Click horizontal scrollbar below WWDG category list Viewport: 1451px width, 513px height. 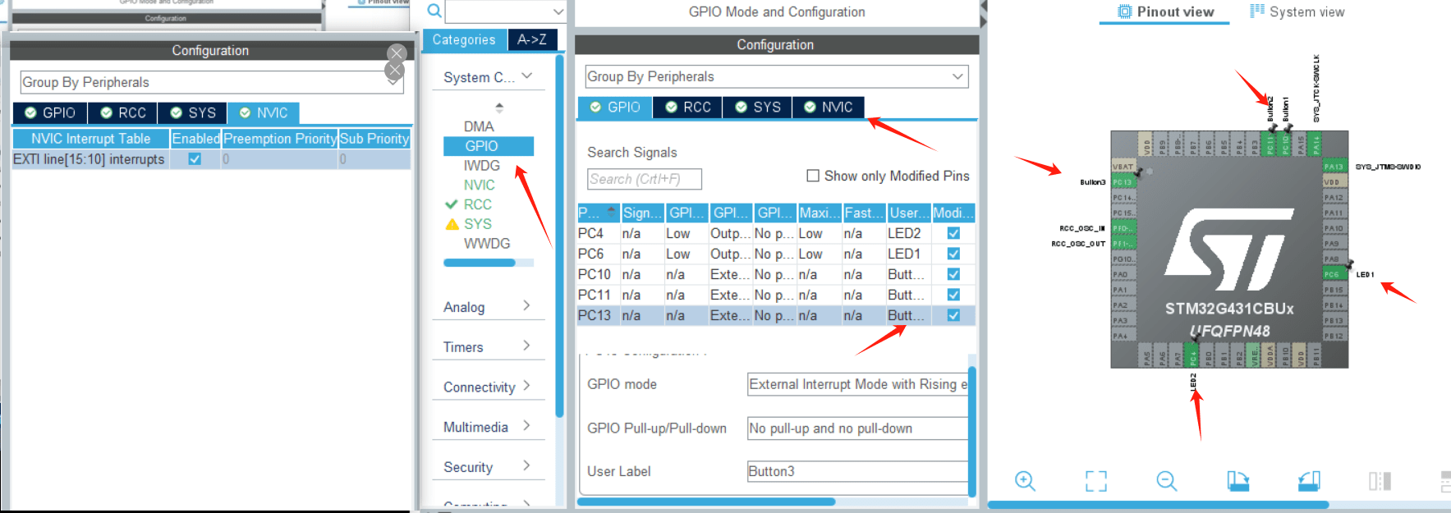point(480,263)
